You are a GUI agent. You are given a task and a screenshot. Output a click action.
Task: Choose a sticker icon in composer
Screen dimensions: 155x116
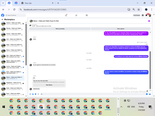coord(36,94)
